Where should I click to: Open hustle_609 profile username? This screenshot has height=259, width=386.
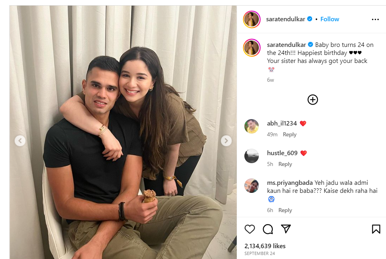point(282,153)
